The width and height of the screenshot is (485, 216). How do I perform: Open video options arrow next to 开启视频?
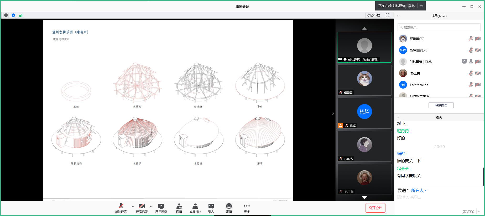tap(151, 206)
